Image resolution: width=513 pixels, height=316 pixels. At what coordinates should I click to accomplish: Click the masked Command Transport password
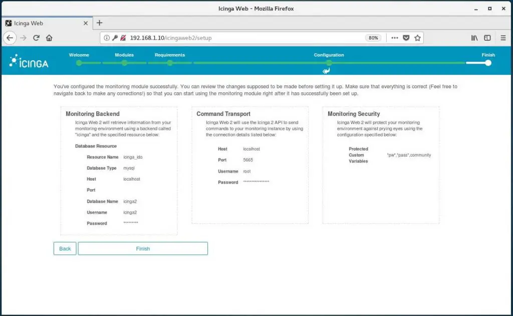coord(256,182)
